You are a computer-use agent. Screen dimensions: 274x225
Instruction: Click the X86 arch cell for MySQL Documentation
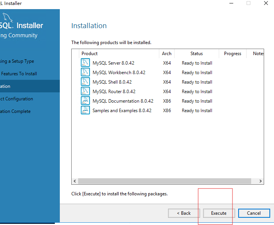pos(167,101)
